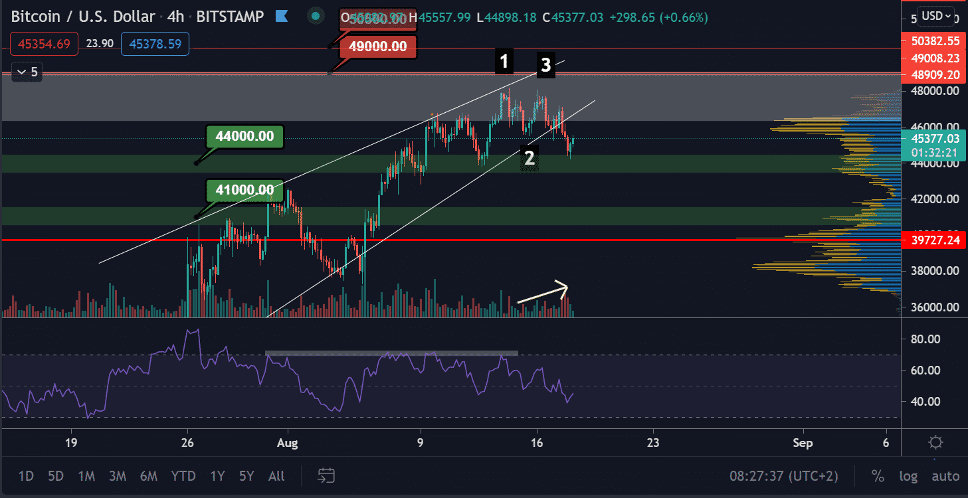The height and width of the screenshot is (498, 968).
Task: Select the black label marked 3
Action: click(x=545, y=65)
